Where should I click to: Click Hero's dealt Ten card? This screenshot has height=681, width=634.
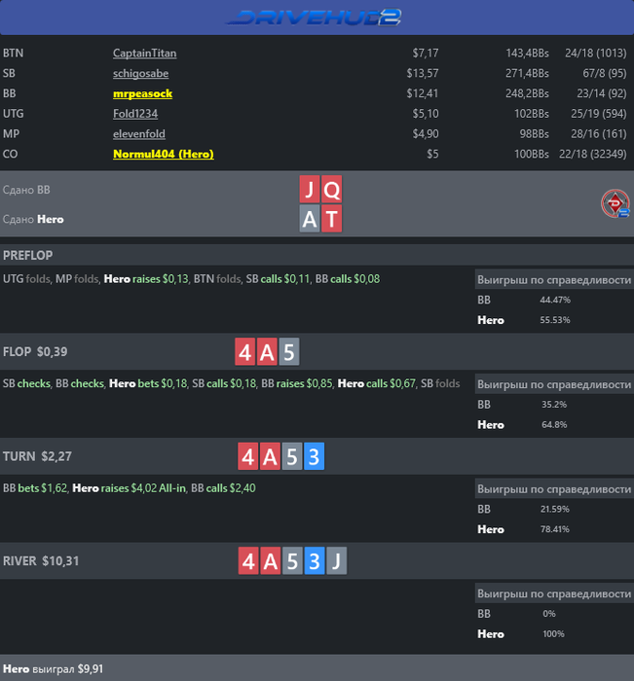(332, 219)
